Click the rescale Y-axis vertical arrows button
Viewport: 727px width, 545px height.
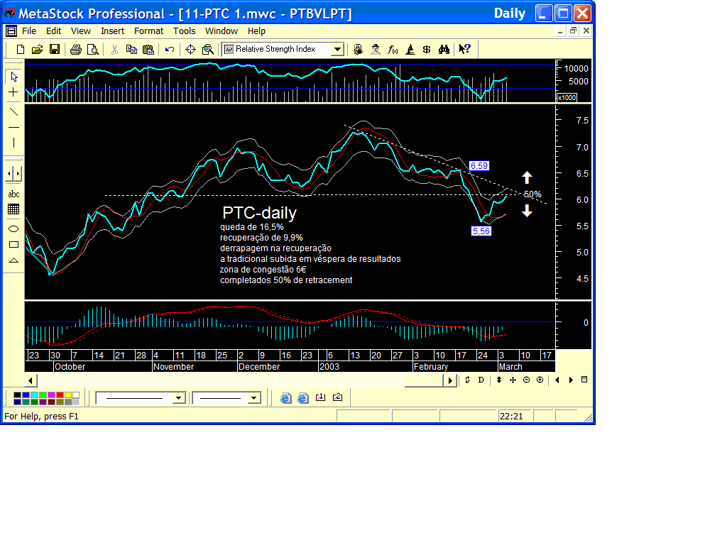(499, 380)
